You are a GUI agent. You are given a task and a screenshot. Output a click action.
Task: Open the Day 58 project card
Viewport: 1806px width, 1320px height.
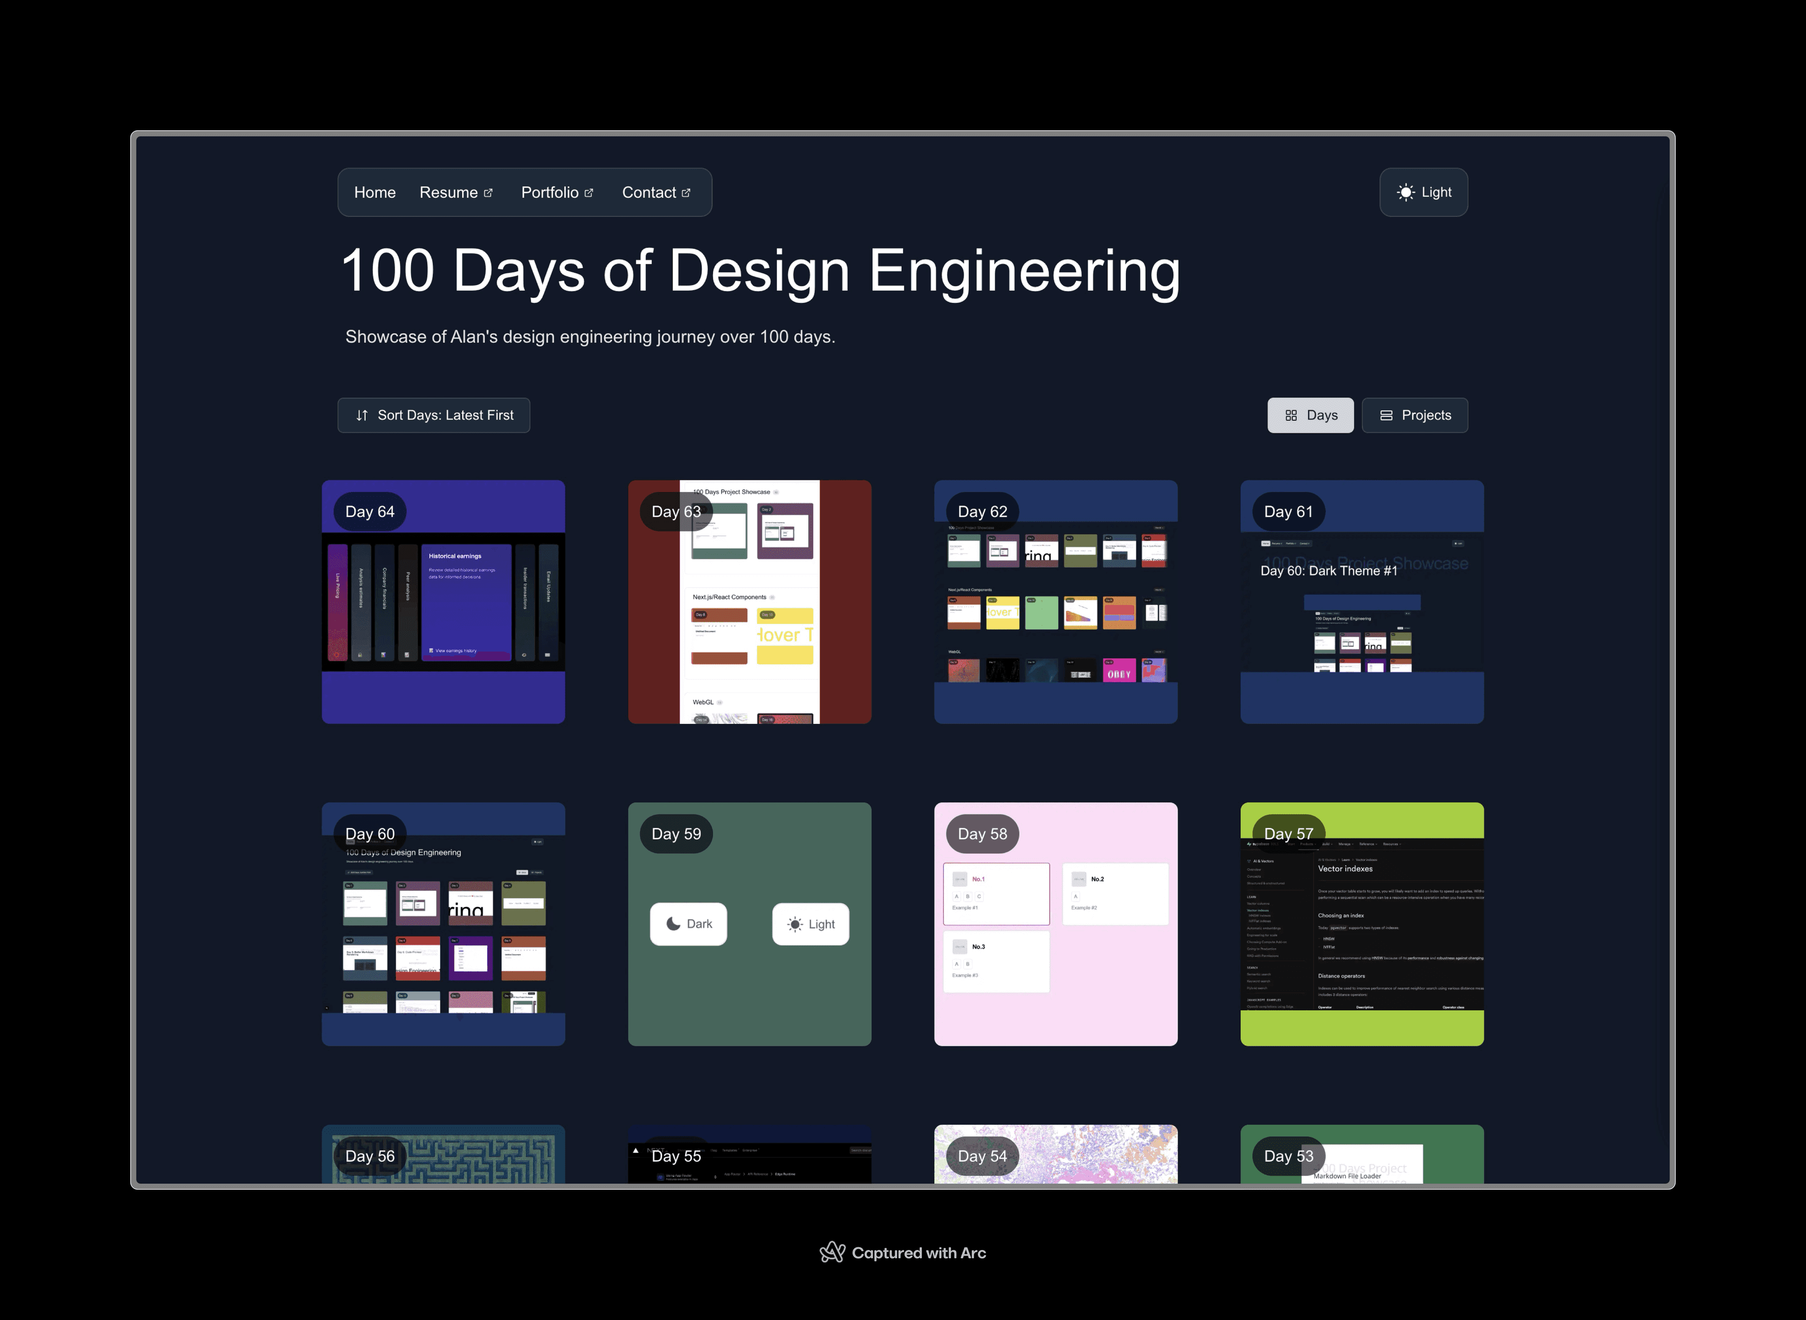[x=1056, y=924]
